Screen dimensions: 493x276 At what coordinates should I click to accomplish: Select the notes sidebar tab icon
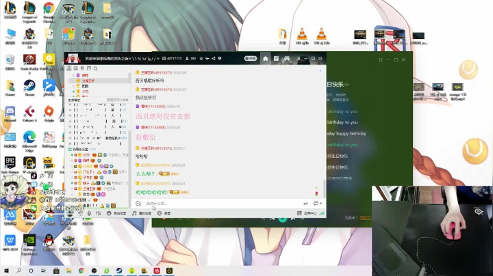click(89, 68)
